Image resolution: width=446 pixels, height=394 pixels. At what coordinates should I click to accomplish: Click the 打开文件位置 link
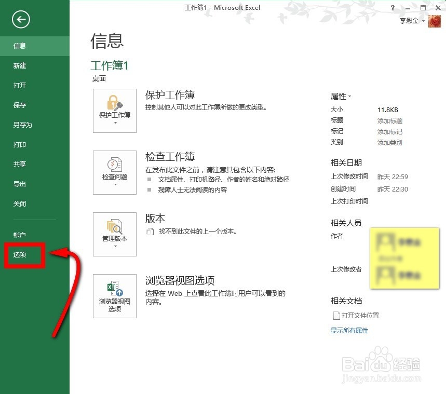click(x=360, y=316)
